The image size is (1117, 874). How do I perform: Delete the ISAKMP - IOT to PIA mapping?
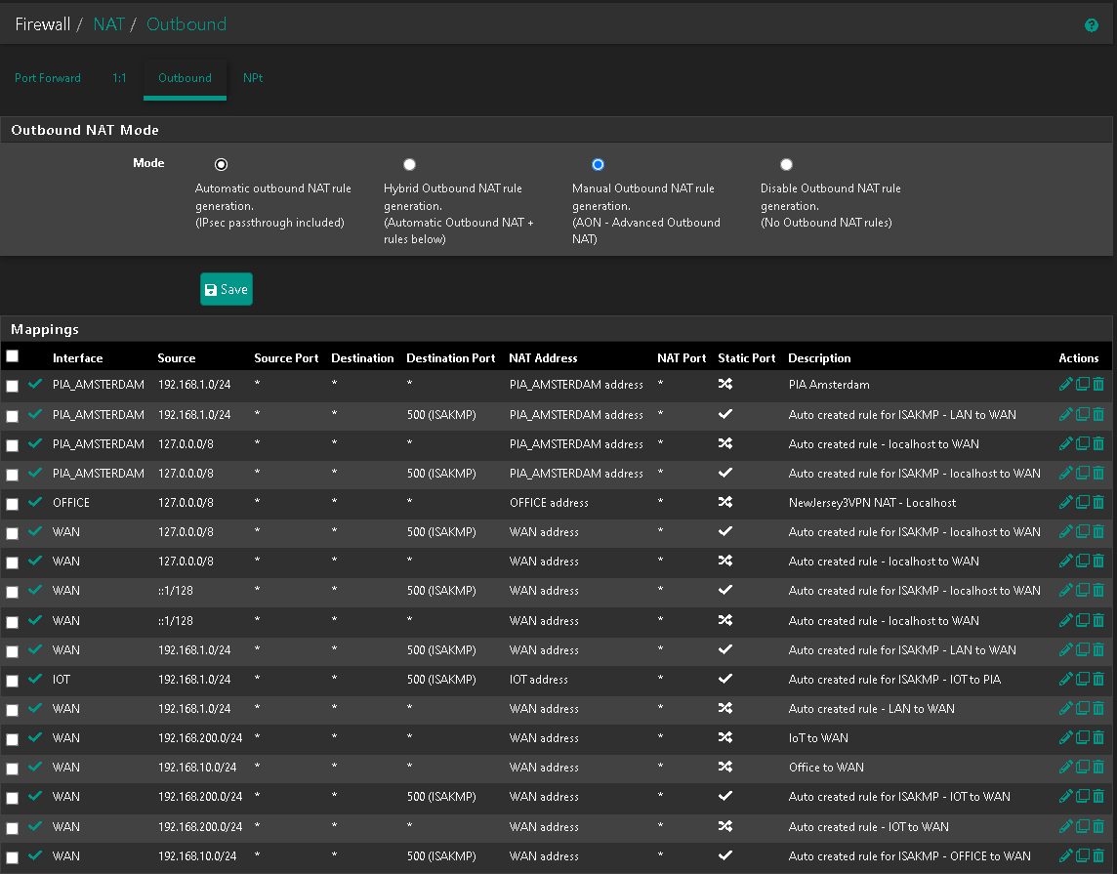pyautogui.click(x=1098, y=679)
